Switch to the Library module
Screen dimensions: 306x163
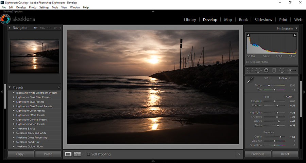click(x=190, y=20)
